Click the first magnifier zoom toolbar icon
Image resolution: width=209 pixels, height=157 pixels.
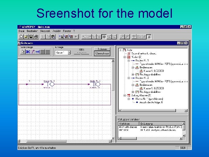coord(122,37)
